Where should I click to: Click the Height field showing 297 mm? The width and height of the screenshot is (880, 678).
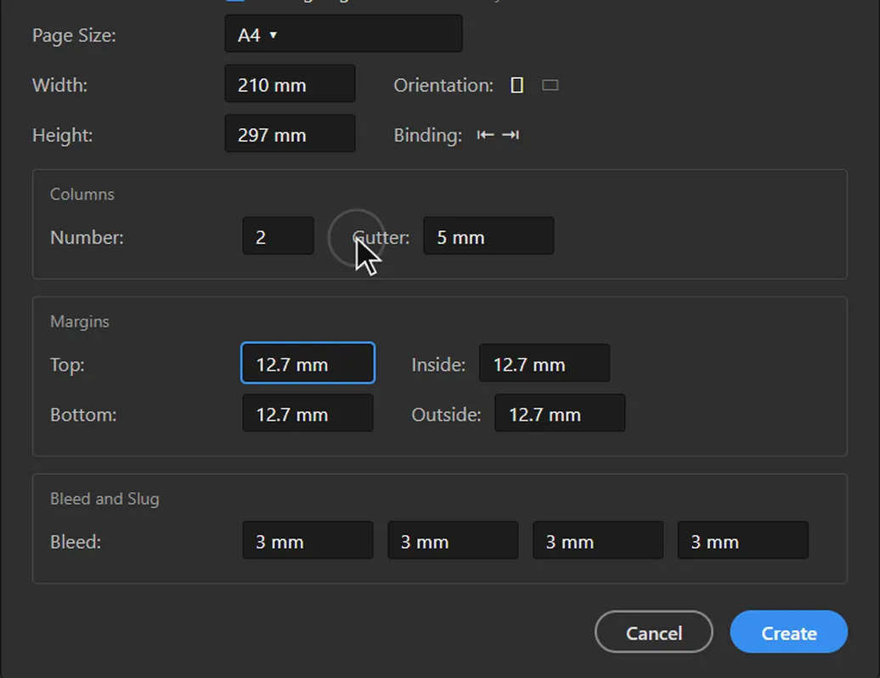pos(291,134)
